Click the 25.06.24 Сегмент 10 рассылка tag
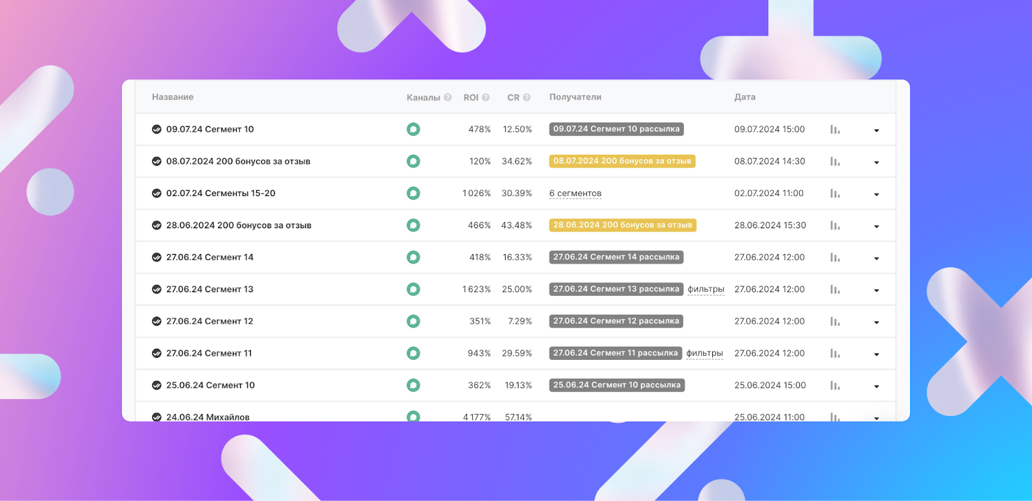1032x501 pixels. pyautogui.click(x=617, y=385)
